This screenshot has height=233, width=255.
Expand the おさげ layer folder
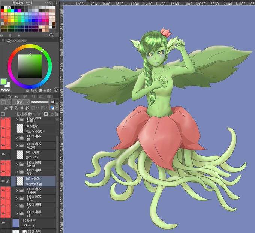tap(17, 172)
